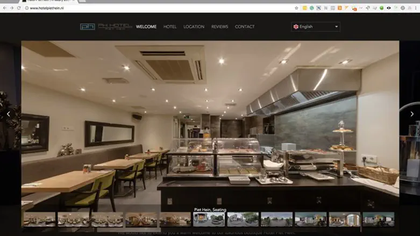
Task: Advance to the next slide with right arrow
Action: pos(412,114)
